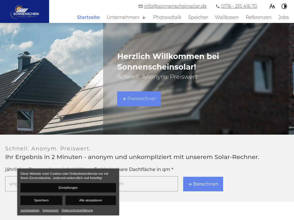Click the phone receiver icon in the header
Screen dimensions: 294x220
(x=218, y=6)
